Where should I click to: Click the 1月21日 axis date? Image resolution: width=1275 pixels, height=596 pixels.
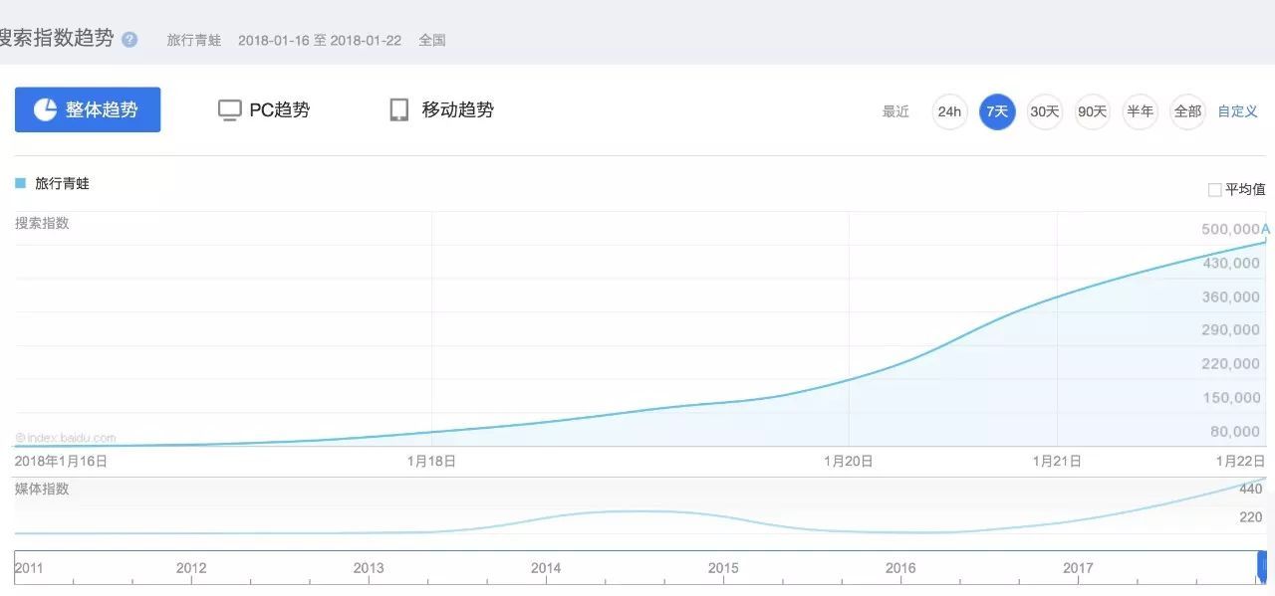[1057, 461]
